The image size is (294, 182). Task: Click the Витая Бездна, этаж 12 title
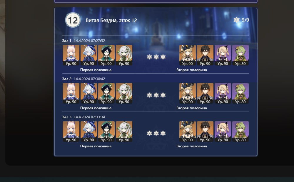[x=111, y=20]
